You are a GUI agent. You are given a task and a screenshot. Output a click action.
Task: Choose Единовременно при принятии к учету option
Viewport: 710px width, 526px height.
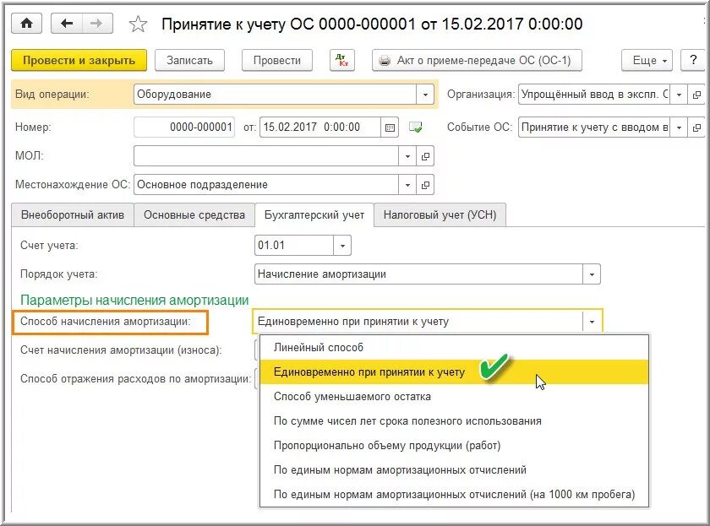pos(454,372)
